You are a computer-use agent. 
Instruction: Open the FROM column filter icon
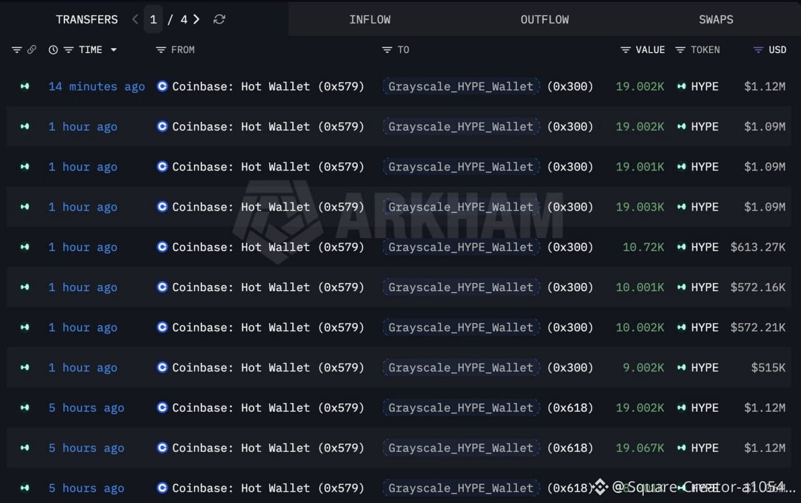tap(161, 50)
